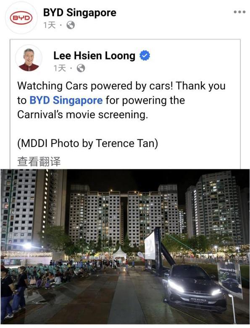Click the globe public-audience icon under BYD Singapore
Screen dimensions: 250x328
(71, 25)
